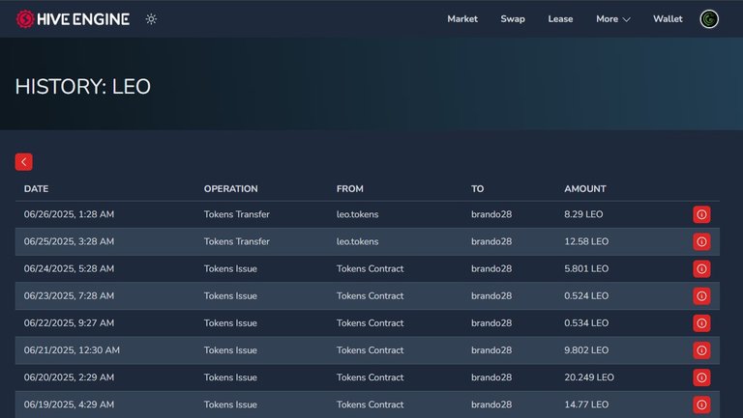Open the Market page
This screenshot has width=743, height=418.
462,19
